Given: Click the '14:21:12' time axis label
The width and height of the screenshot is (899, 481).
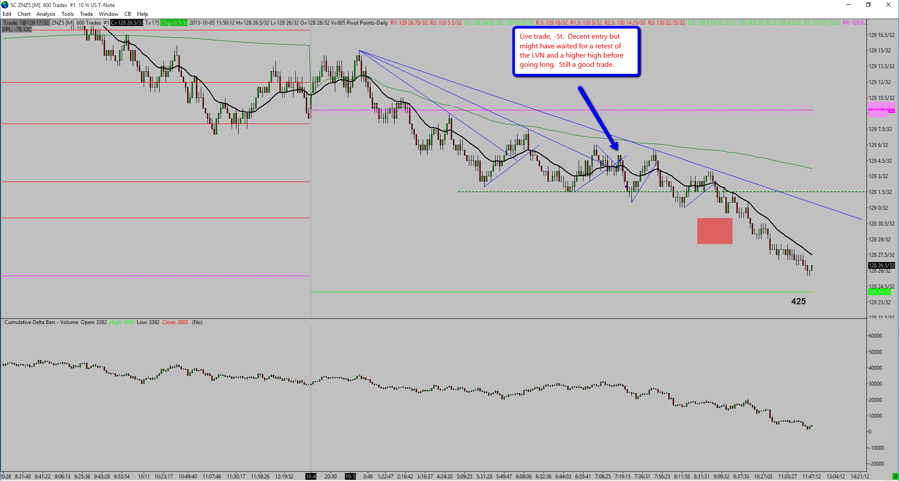Looking at the screenshot, I should (x=860, y=477).
